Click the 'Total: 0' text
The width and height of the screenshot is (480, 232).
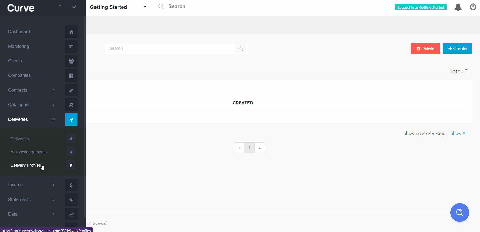coord(459,71)
